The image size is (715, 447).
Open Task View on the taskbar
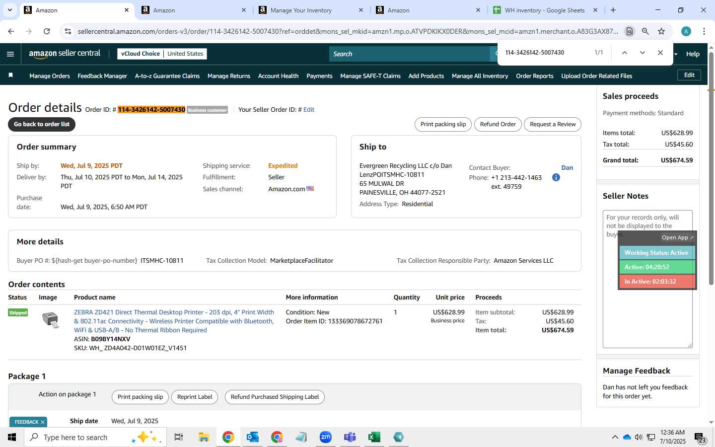[179, 437]
